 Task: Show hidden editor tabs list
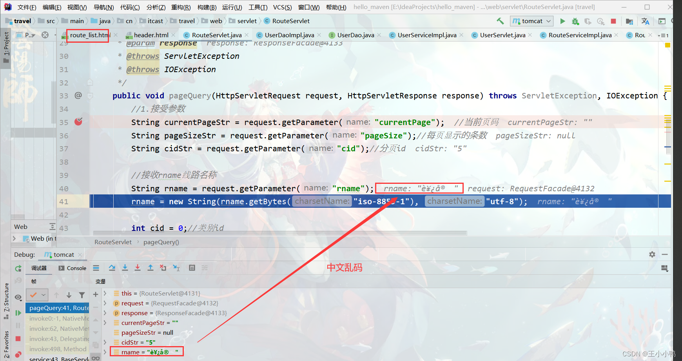click(663, 35)
